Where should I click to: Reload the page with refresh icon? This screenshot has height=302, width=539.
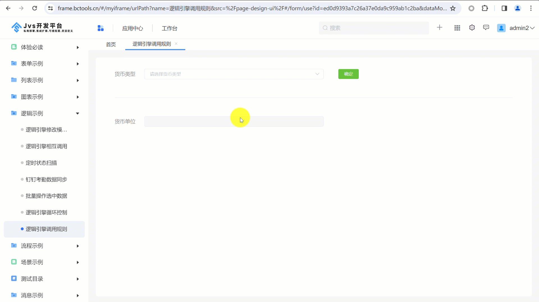pyautogui.click(x=35, y=8)
